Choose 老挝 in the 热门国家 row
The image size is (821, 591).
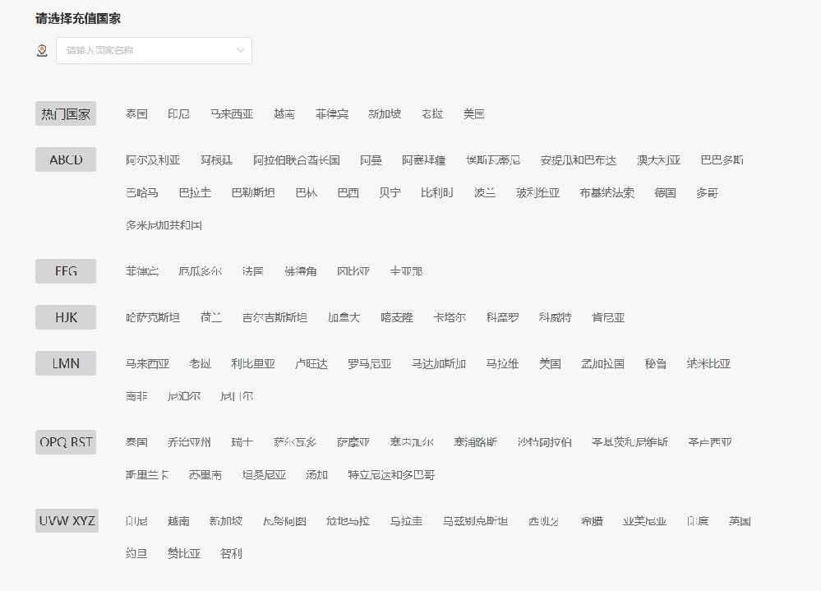tap(432, 113)
